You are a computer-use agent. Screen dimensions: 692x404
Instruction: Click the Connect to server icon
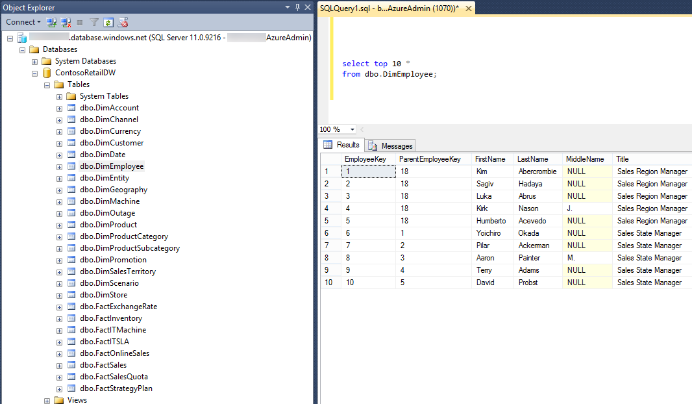[x=52, y=21]
